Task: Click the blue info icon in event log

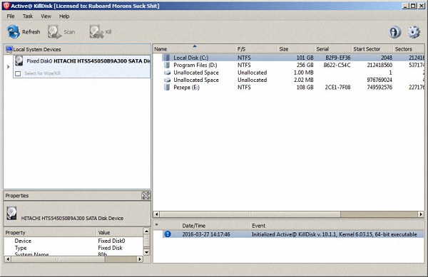Action: coord(168,234)
